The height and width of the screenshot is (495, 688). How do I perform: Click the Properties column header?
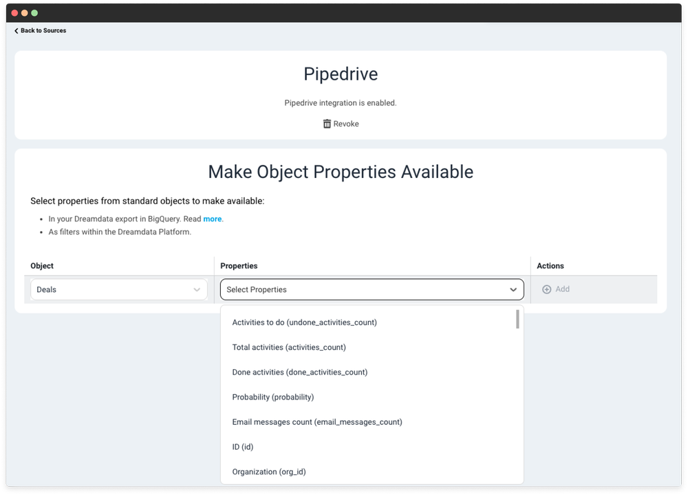click(x=239, y=265)
